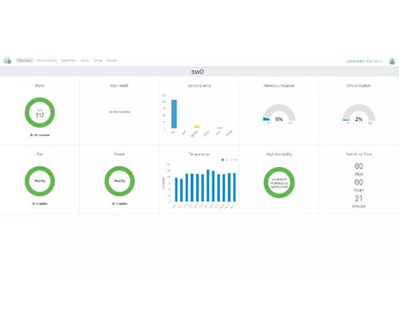The width and height of the screenshot is (399, 333).
Task: Toggle the Fan Healthy legend marker
Action: [x=34, y=203]
